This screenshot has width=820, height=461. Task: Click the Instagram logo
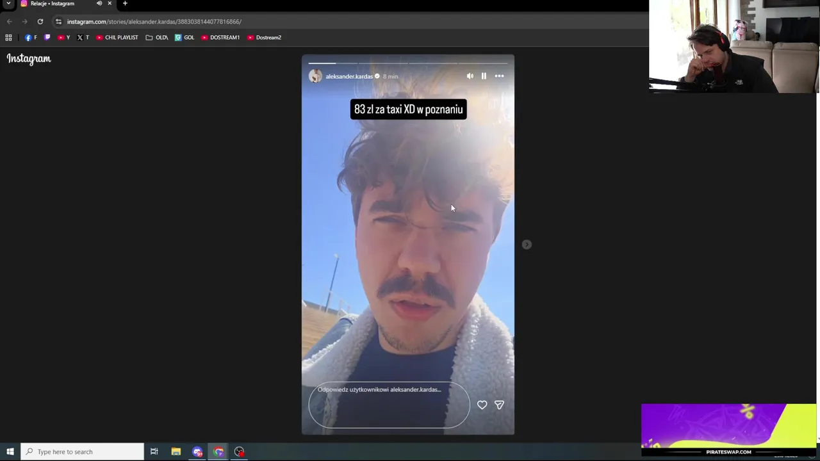click(29, 59)
